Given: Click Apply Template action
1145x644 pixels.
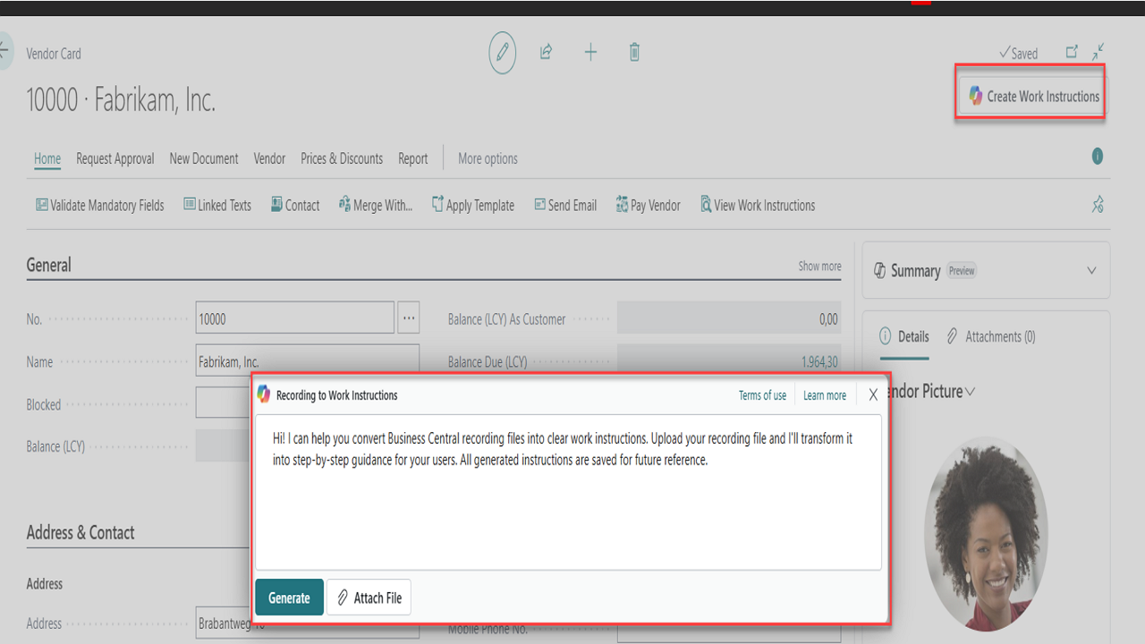Looking at the screenshot, I should click(x=473, y=205).
